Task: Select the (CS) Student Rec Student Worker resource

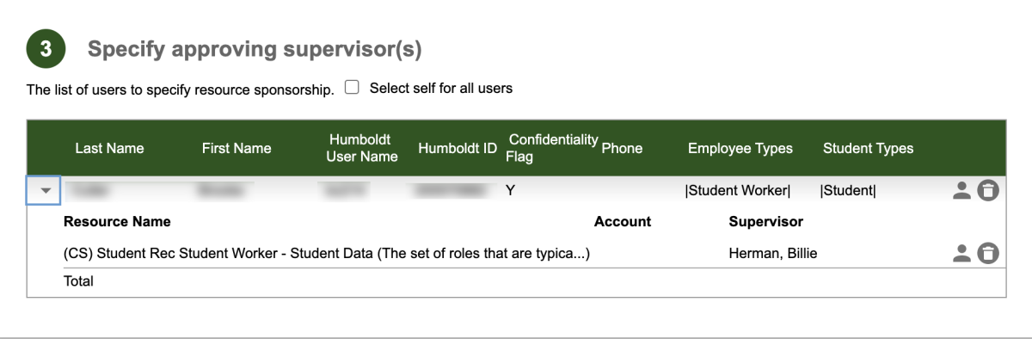Action: click(327, 253)
